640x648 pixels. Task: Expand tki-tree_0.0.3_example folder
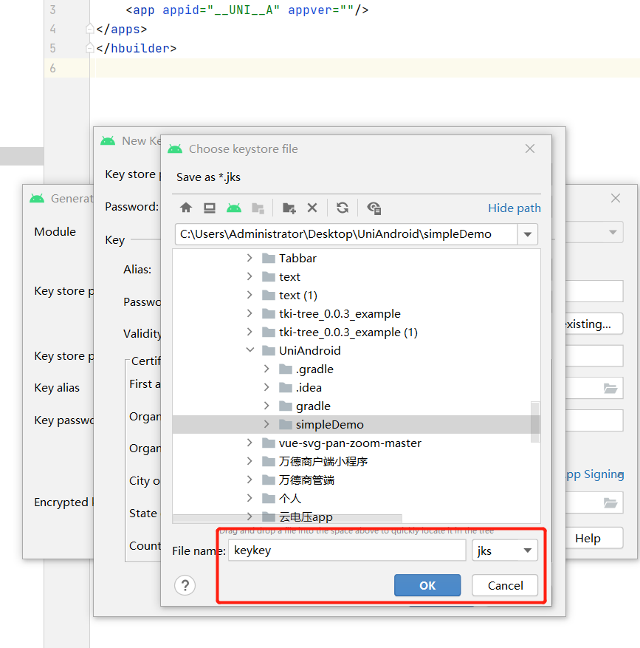[250, 313]
